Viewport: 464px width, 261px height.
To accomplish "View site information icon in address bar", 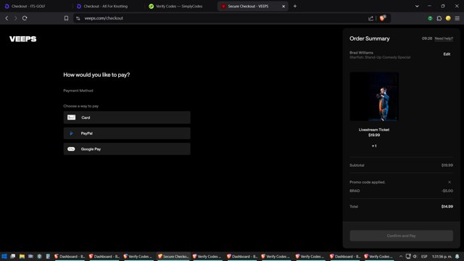I will (x=78, y=18).
